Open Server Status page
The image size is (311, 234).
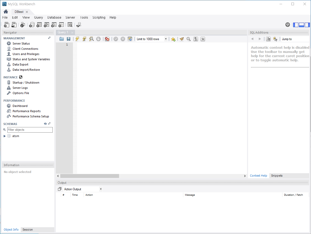pos(21,43)
